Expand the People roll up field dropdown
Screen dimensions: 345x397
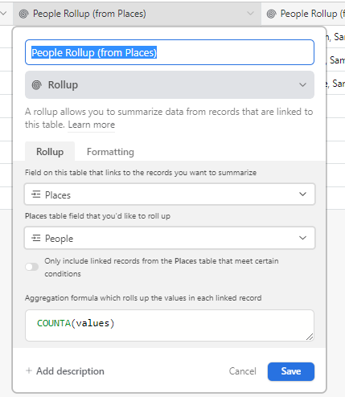coord(170,238)
